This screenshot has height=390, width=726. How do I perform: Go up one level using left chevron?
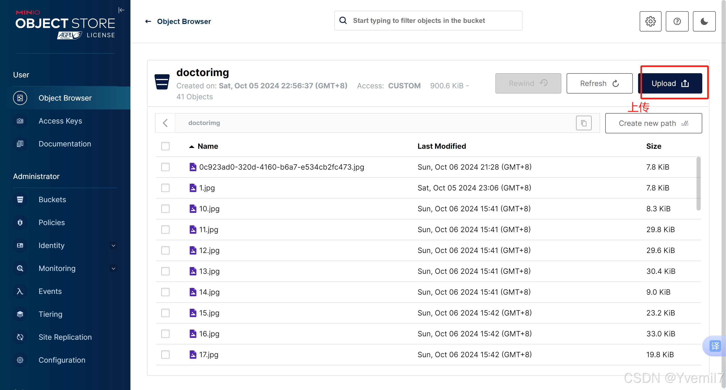click(x=165, y=123)
